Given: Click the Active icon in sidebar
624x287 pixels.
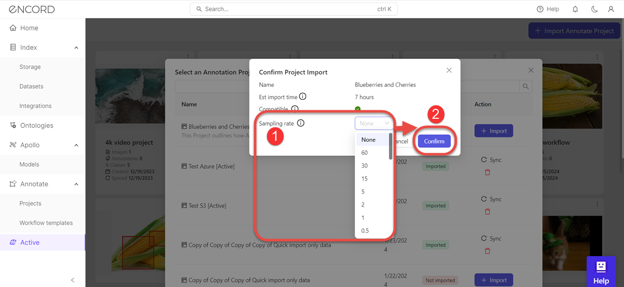Looking at the screenshot, I should click(13, 242).
